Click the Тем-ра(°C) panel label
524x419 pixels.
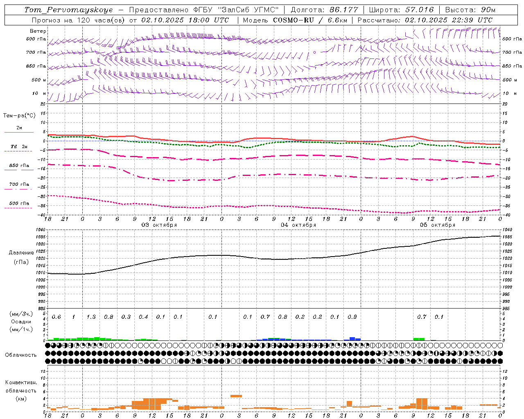coord(19,116)
